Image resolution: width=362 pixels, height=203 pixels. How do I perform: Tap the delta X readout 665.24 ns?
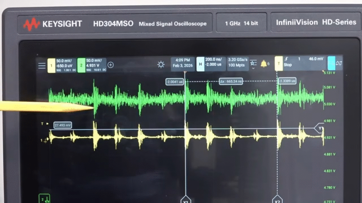point(231,82)
